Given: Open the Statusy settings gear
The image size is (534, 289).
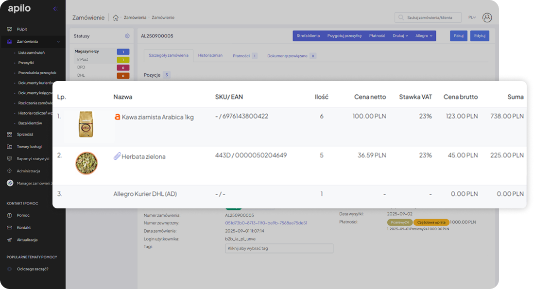Looking at the screenshot, I should click(127, 36).
